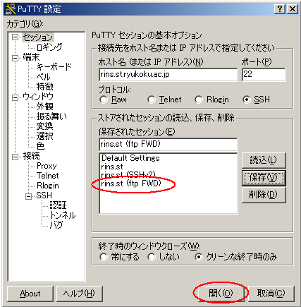
Task: Set window close to しない
Action: (x=152, y=257)
